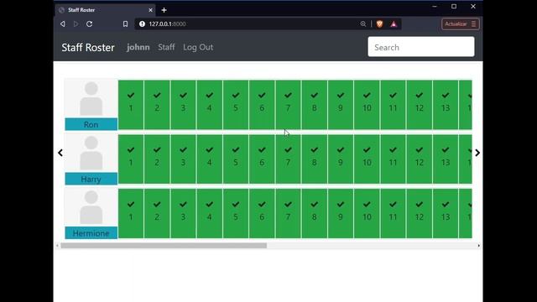537x302 pixels.
Task: Click Hermione's avatar picture
Action: 91,207
